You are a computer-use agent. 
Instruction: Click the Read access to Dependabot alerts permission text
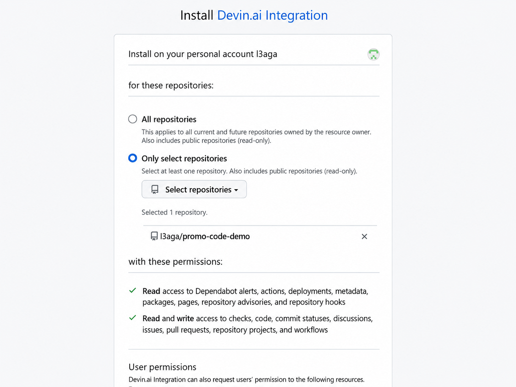point(255,297)
